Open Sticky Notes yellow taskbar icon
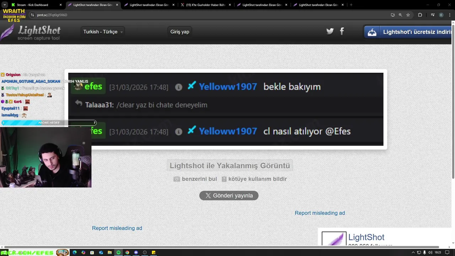Viewport: 455px width, 256px height. tap(154, 252)
